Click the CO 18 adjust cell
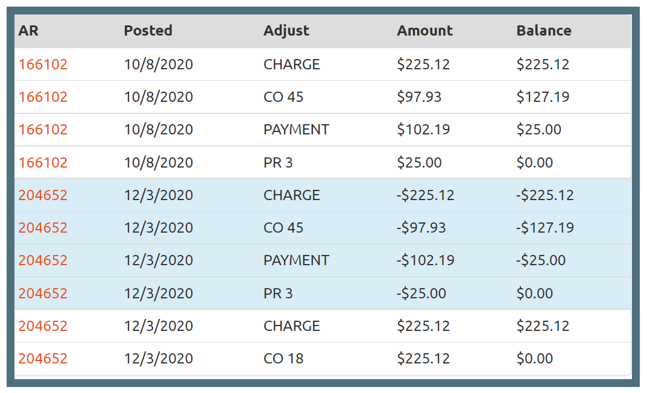The height and width of the screenshot is (393, 647). point(283,359)
